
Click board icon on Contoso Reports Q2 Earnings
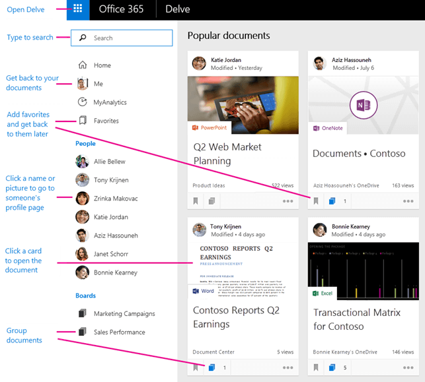pyautogui.click(x=212, y=367)
